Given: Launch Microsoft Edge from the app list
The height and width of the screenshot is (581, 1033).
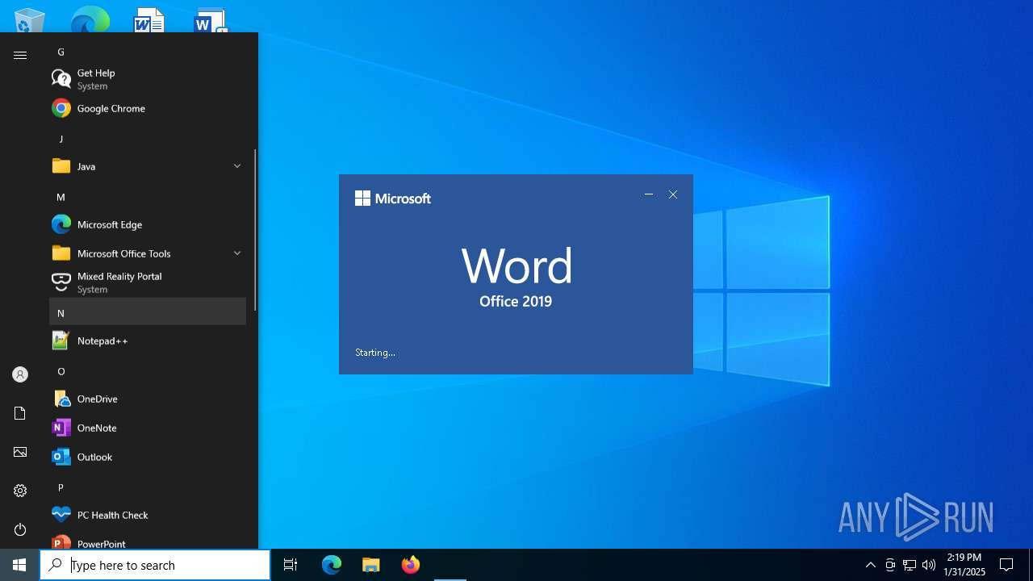Looking at the screenshot, I should [x=148, y=224].
